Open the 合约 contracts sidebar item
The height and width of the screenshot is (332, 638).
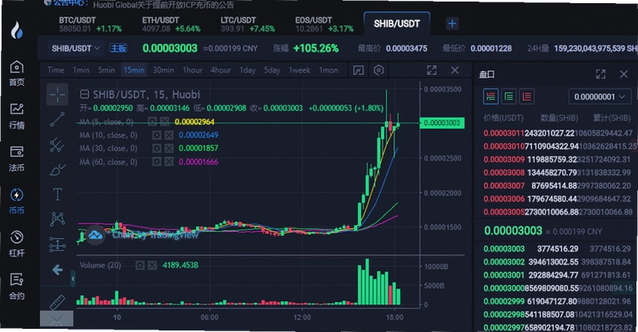point(17,287)
